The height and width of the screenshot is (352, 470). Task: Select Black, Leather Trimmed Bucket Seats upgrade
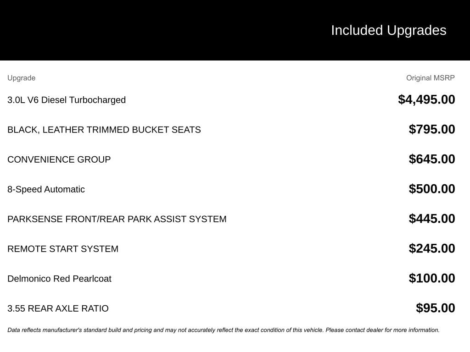104,130
